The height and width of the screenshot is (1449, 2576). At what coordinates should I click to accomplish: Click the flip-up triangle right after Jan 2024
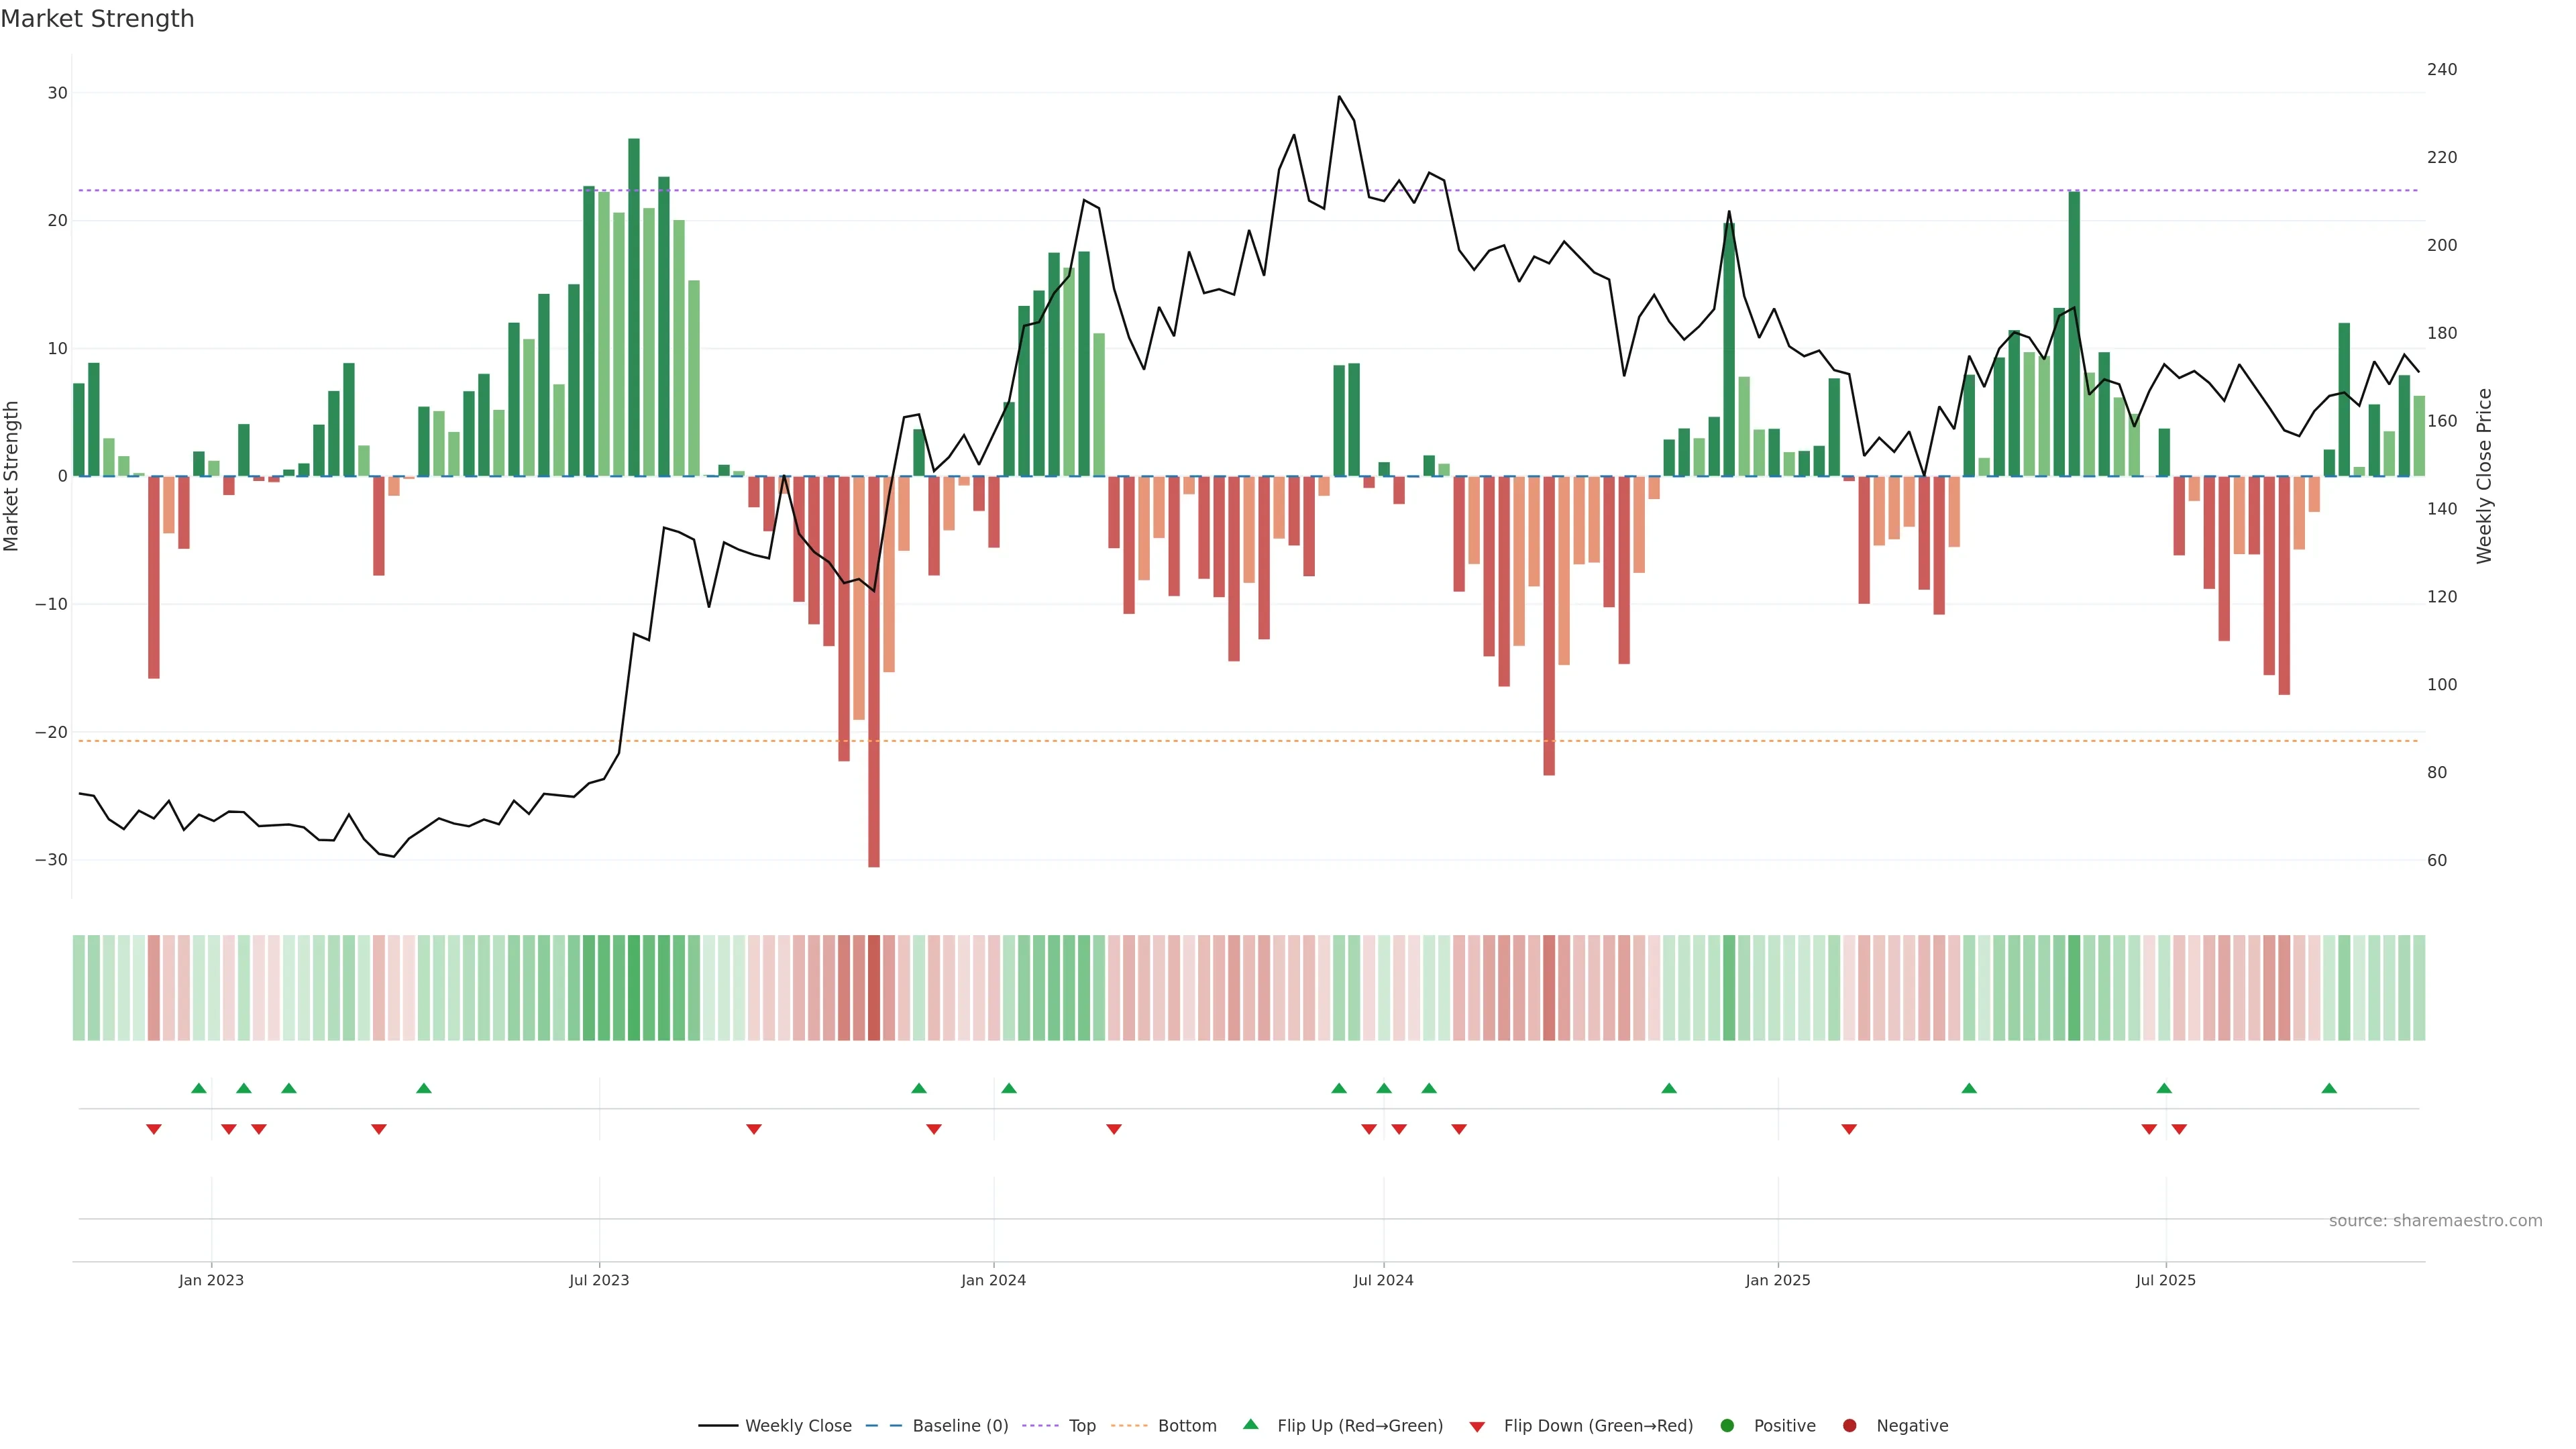(1009, 1088)
